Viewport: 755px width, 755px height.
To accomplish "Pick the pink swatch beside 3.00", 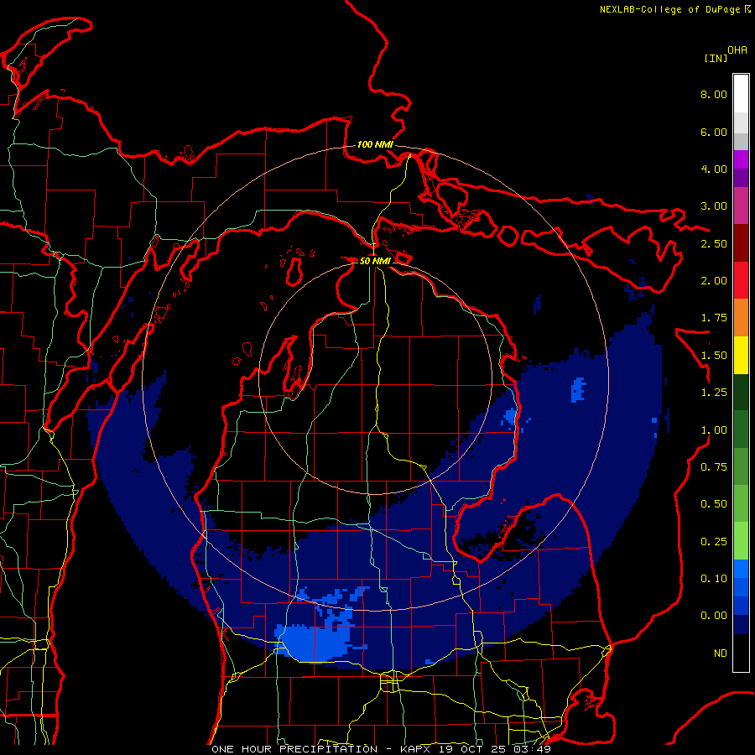I will (741, 206).
